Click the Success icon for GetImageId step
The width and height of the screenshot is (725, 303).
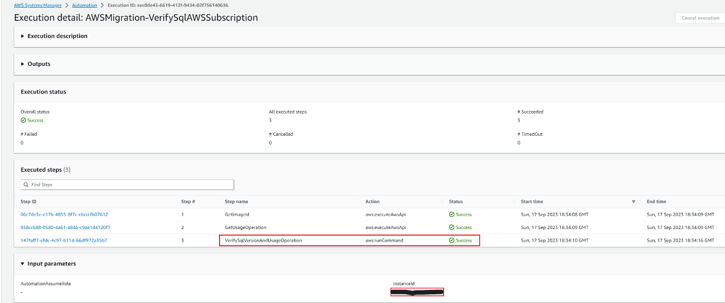(451, 214)
